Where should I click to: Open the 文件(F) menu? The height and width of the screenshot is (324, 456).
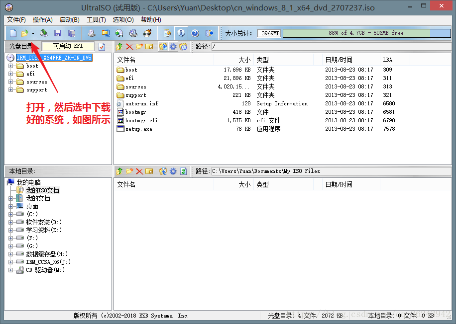click(16, 20)
